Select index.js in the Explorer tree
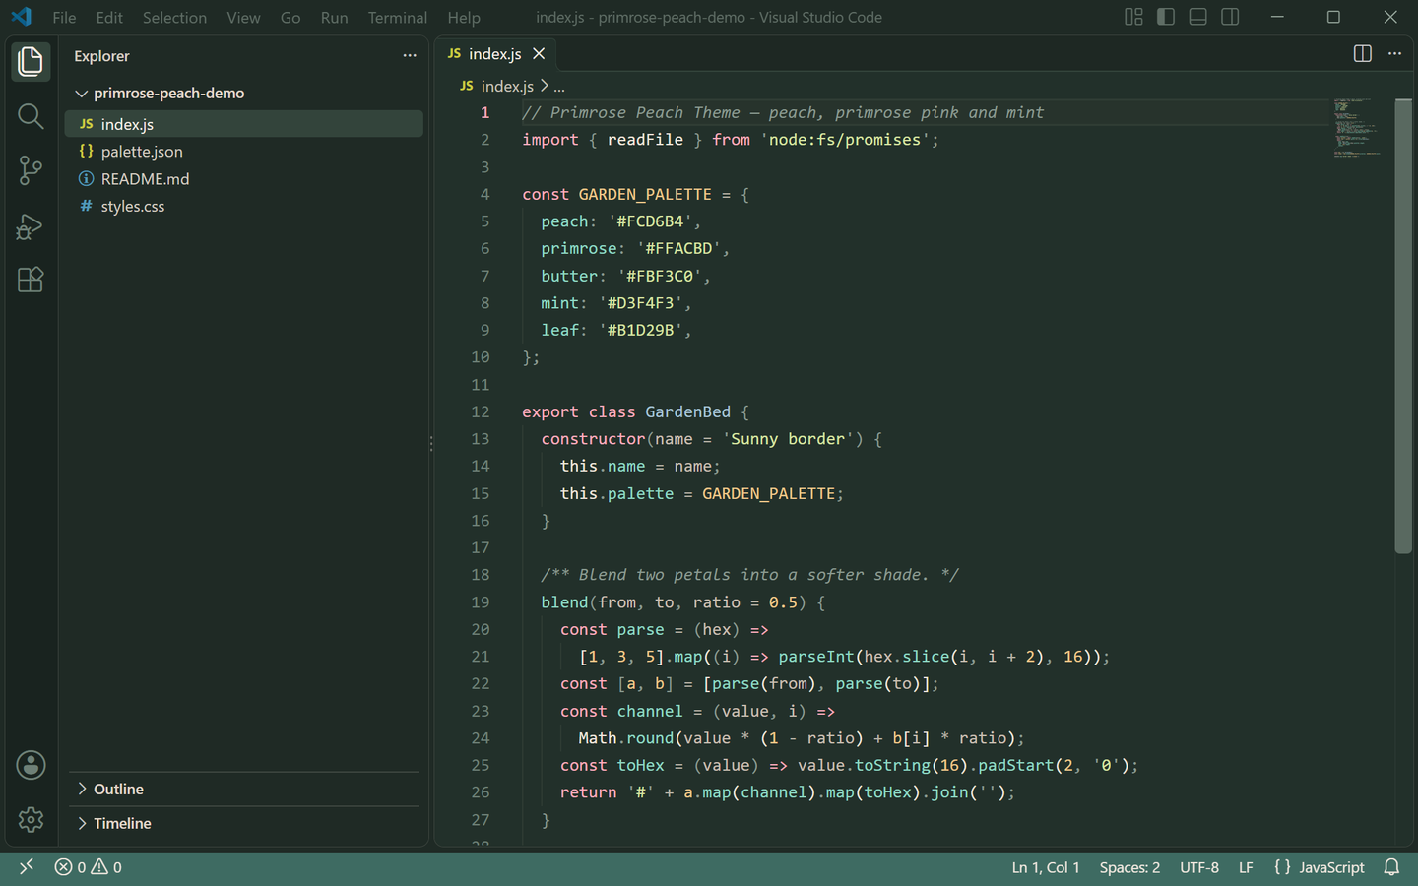The height and width of the screenshot is (886, 1418). click(244, 124)
